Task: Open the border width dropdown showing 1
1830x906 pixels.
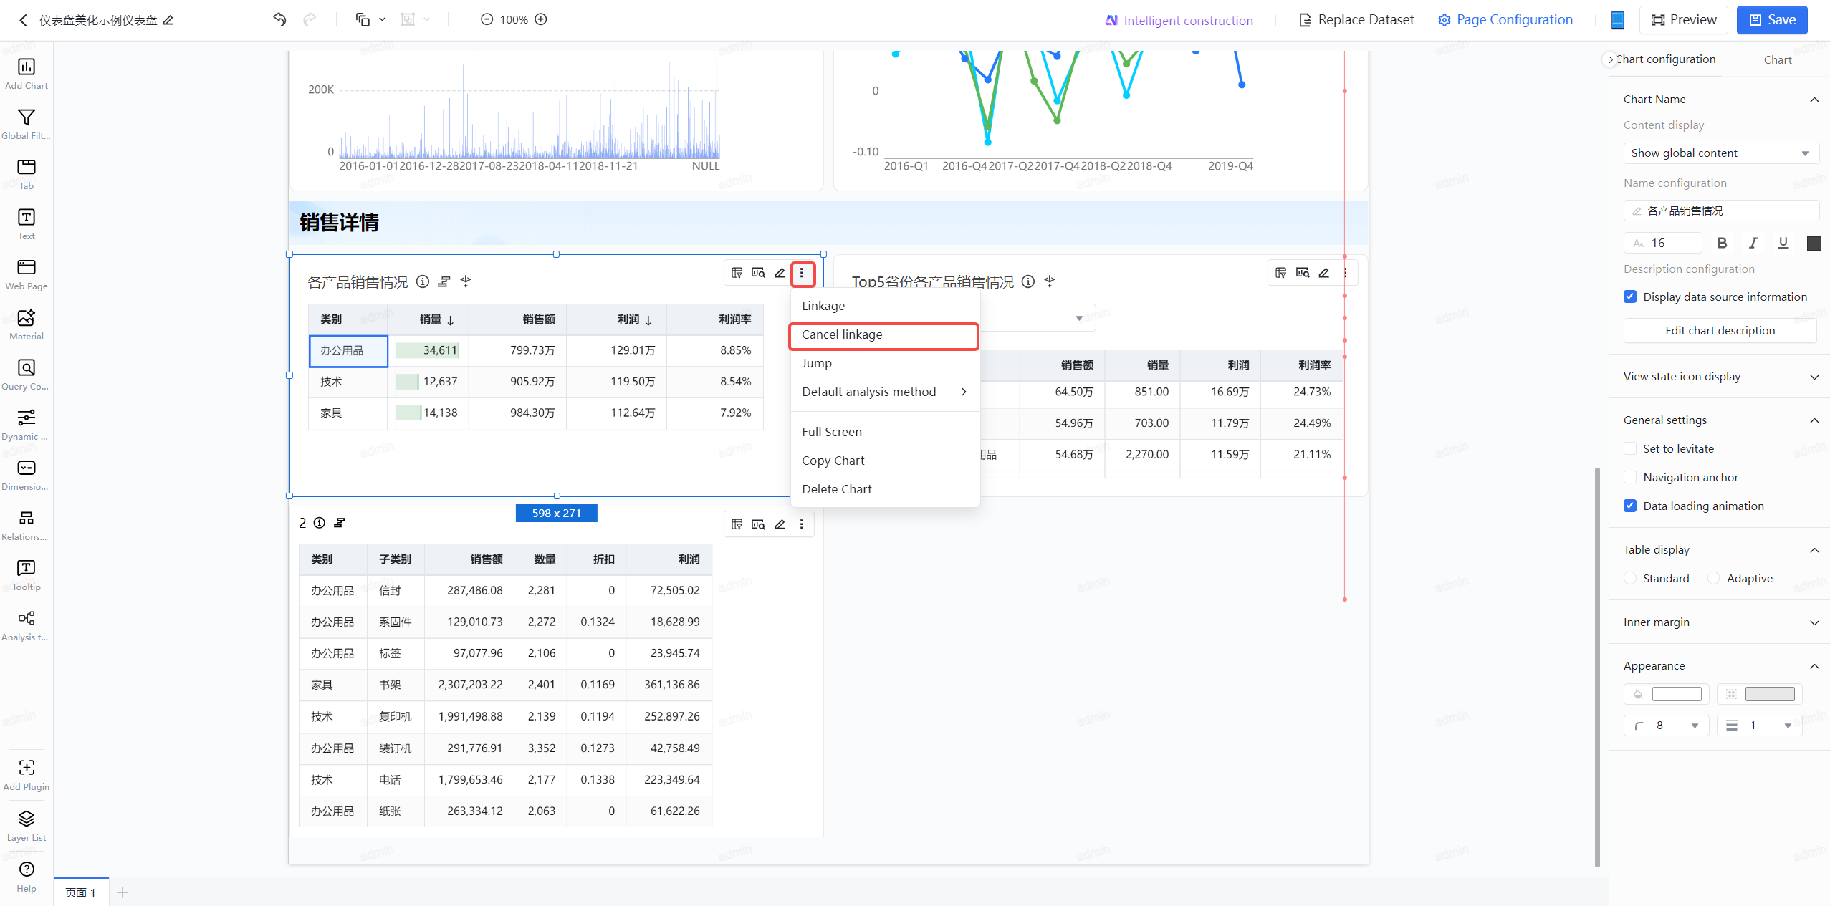Action: coord(1760,726)
